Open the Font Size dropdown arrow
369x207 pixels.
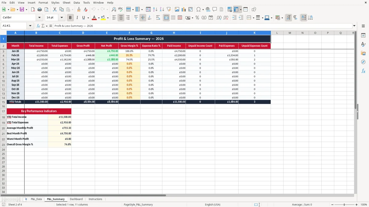coord(61,18)
